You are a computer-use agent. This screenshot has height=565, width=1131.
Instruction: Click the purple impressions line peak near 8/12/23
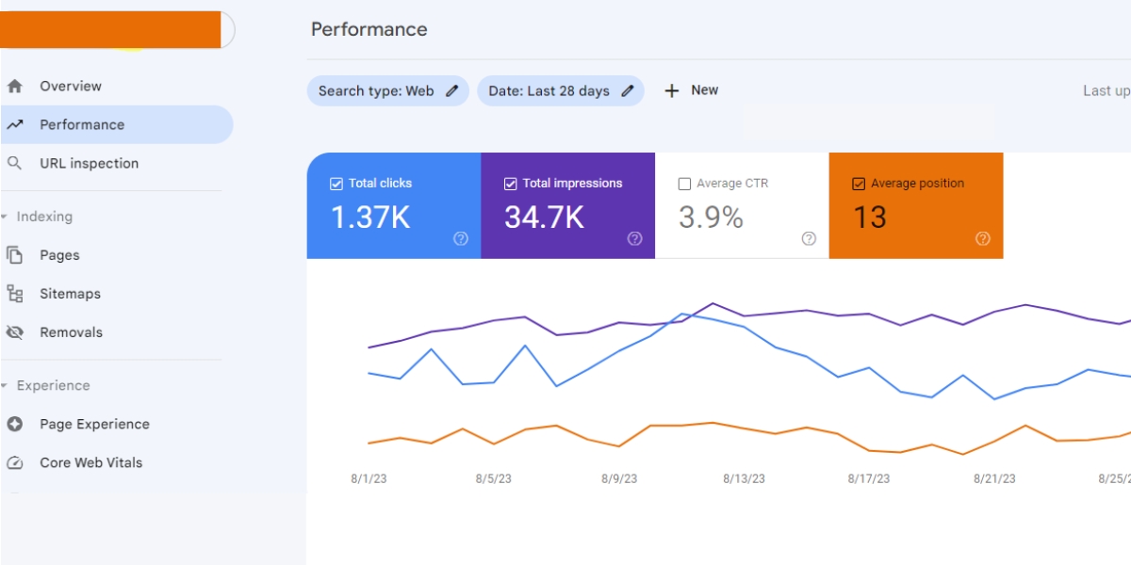713,303
